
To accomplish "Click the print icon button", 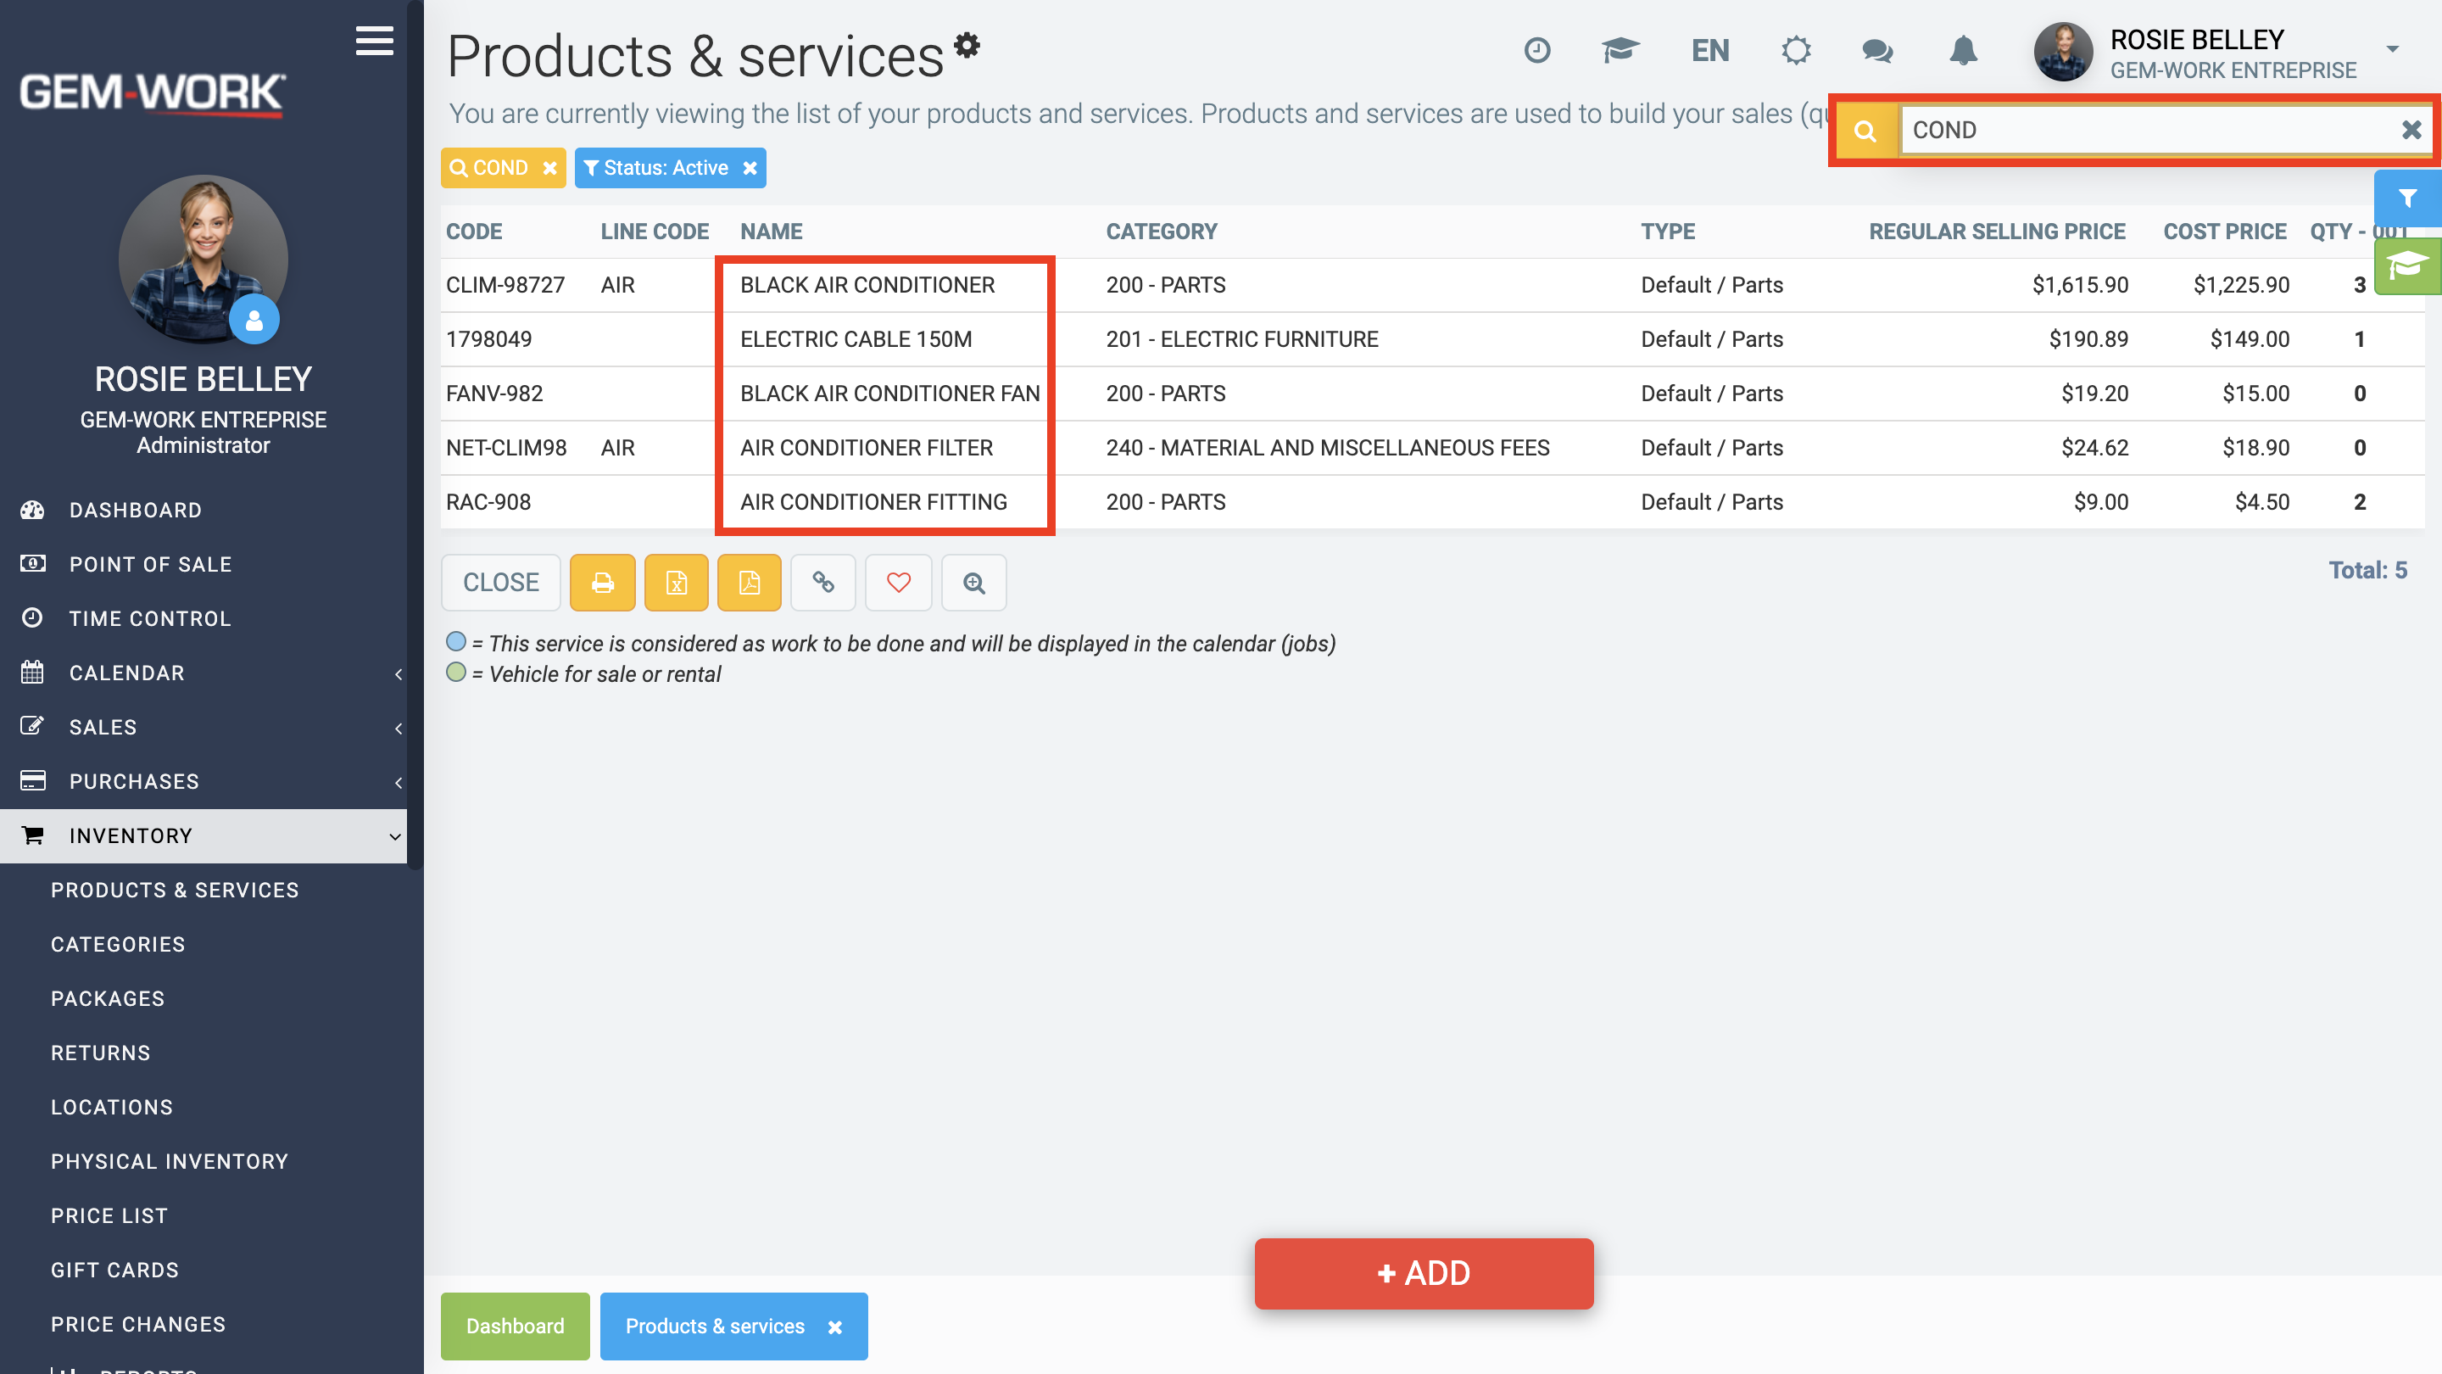I will [602, 582].
